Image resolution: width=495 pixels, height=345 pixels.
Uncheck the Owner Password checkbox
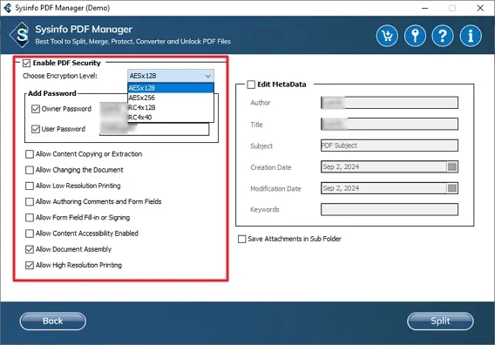tap(36, 109)
